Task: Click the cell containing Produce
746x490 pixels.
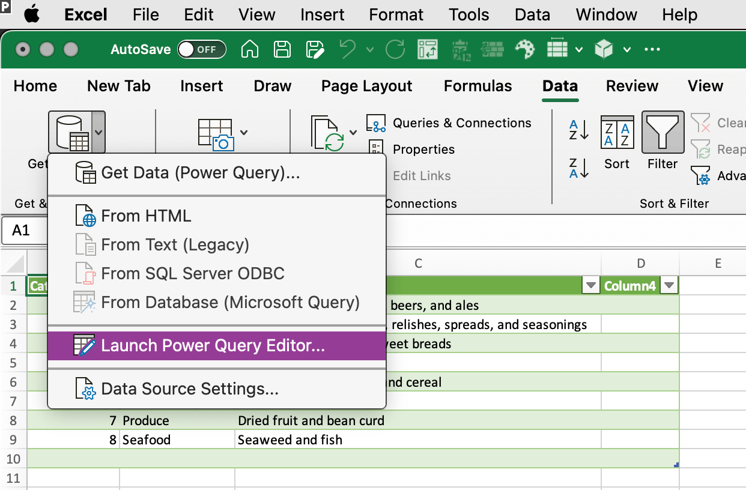Action: click(177, 420)
